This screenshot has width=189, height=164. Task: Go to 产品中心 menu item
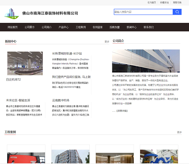(64, 27)
